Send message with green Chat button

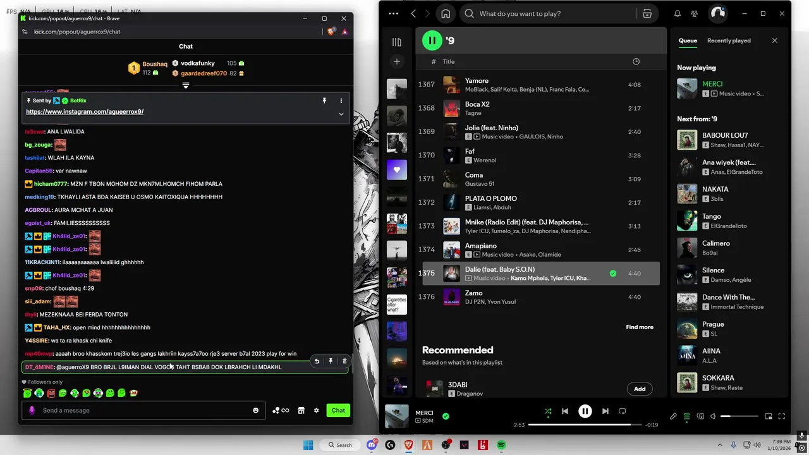338,410
